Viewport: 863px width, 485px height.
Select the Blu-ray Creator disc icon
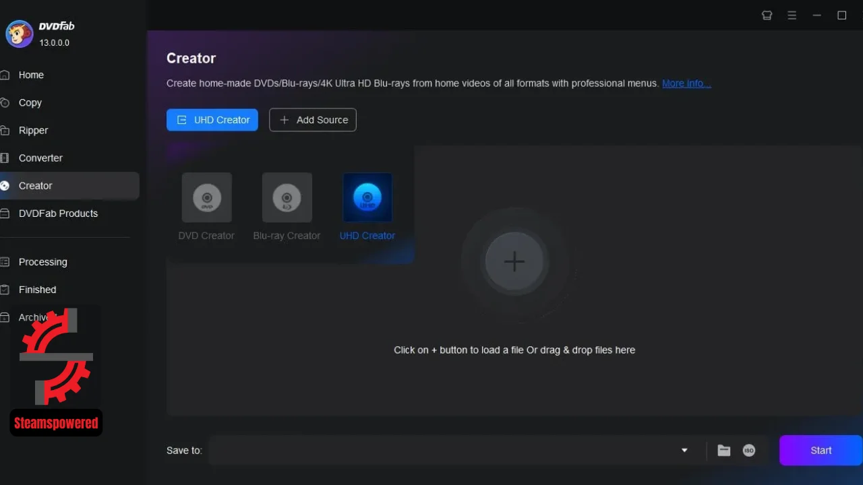[x=287, y=197]
